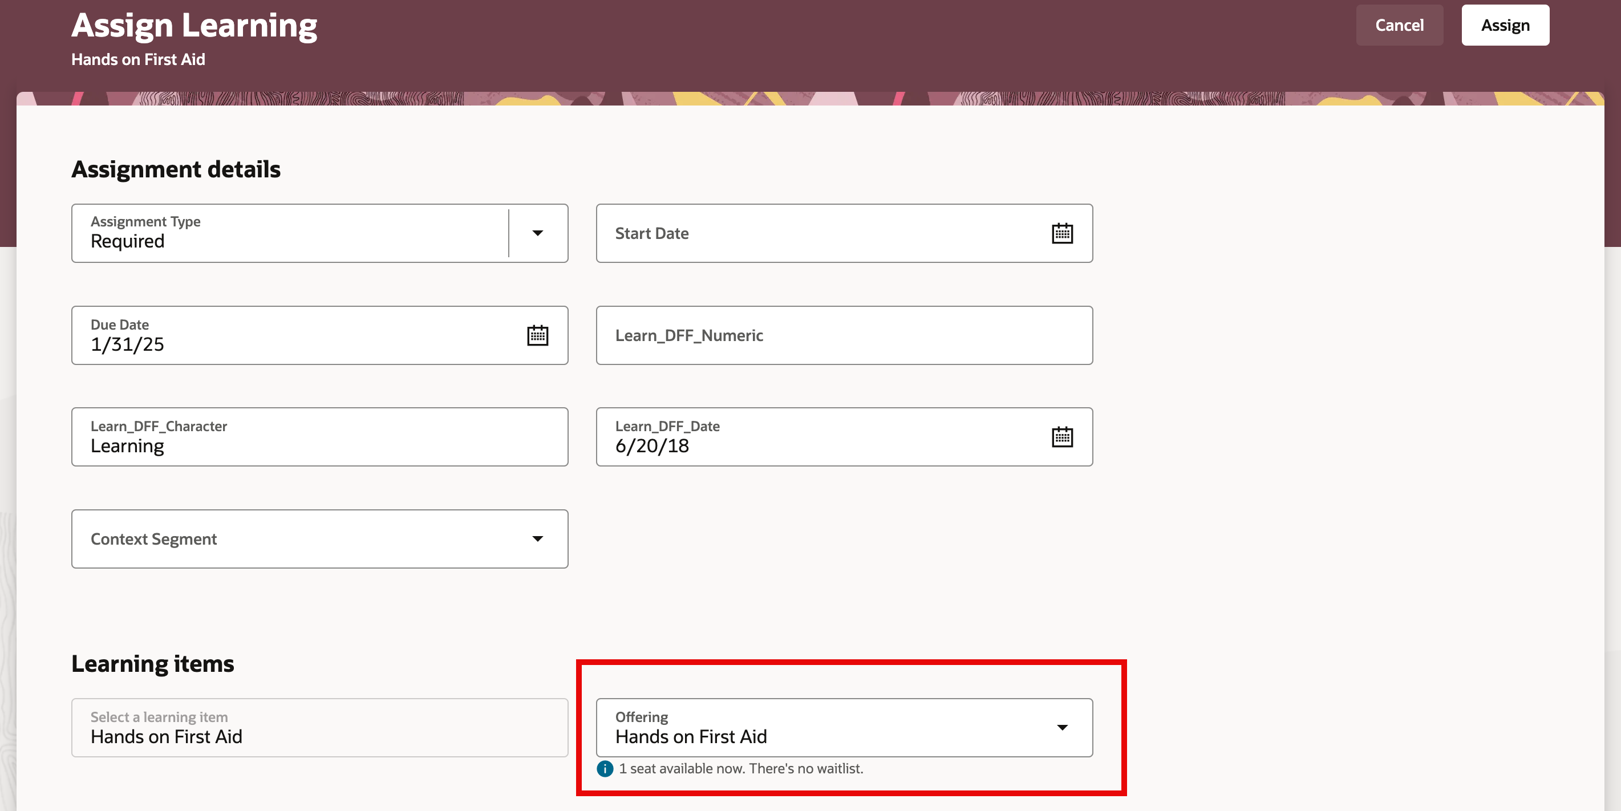Click the Due Date value 1/31/25

[x=127, y=344]
